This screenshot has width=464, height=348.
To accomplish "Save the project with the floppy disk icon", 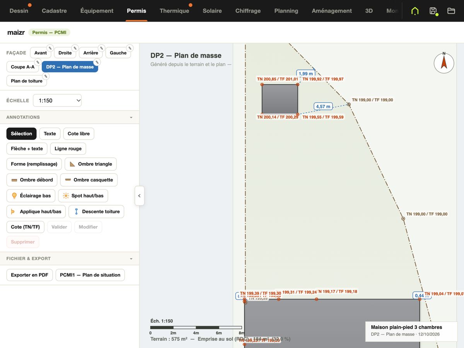I will [433, 11].
